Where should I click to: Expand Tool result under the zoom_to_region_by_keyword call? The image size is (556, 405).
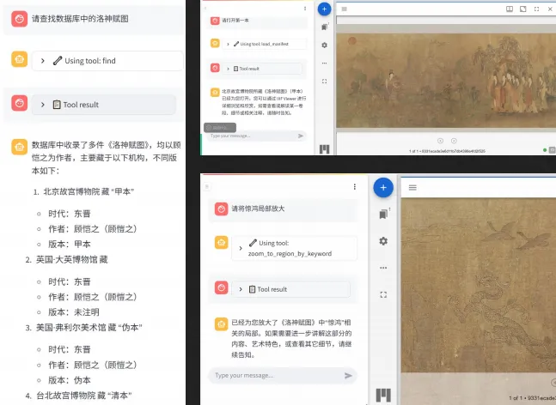pos(241,289)
